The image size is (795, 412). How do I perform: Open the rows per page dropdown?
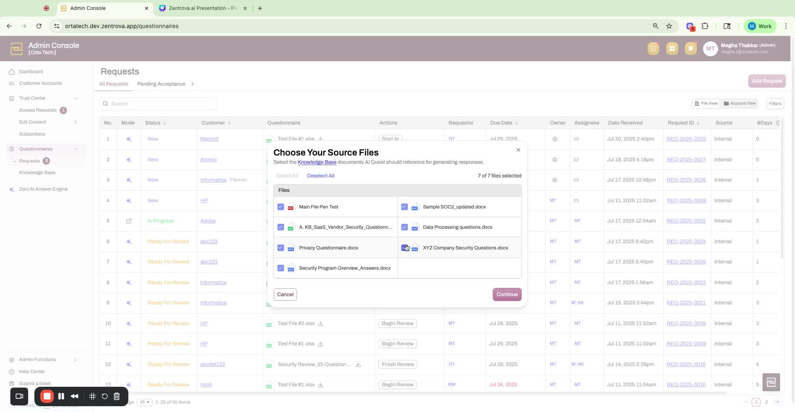tap(145, 402)
